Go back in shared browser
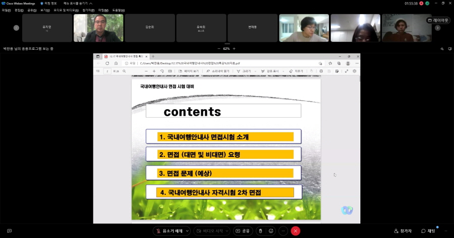The height and width of the screenshot is (238, 454). (x=99, y=63)
